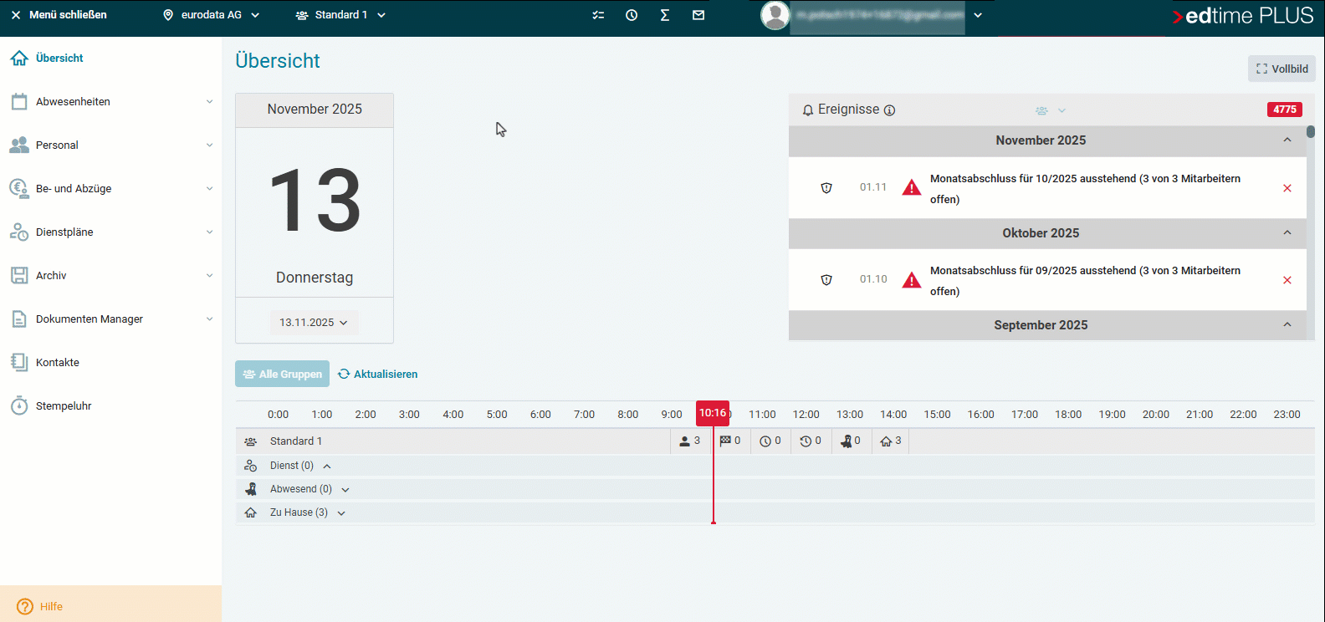
Task: Switch to Vollbild fullscreen mode
Action: pos(1282,69)
